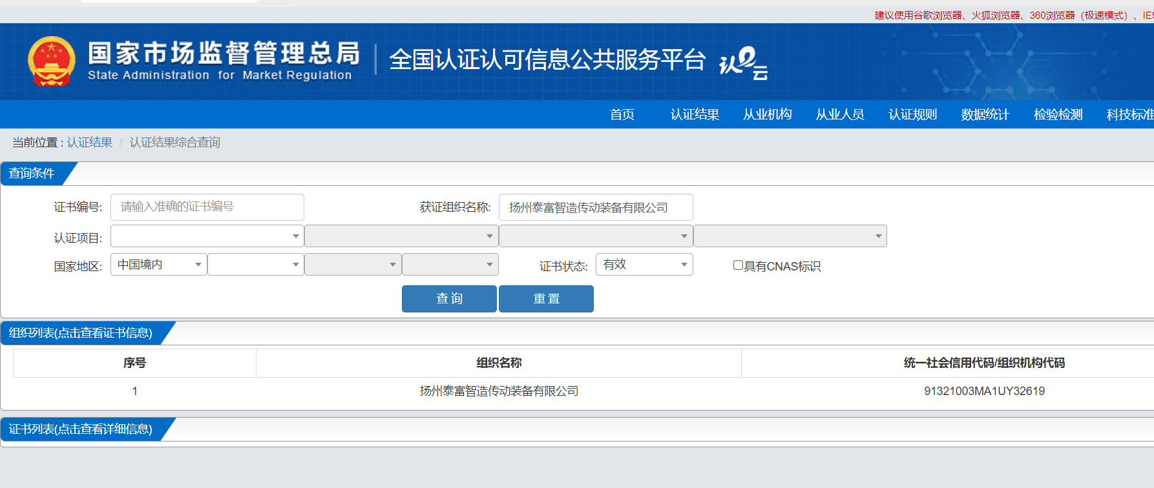This screenshot has height=488, width=1154.
Task: Open the 证书状态 dropdown showing 有效
Action: 644,265
